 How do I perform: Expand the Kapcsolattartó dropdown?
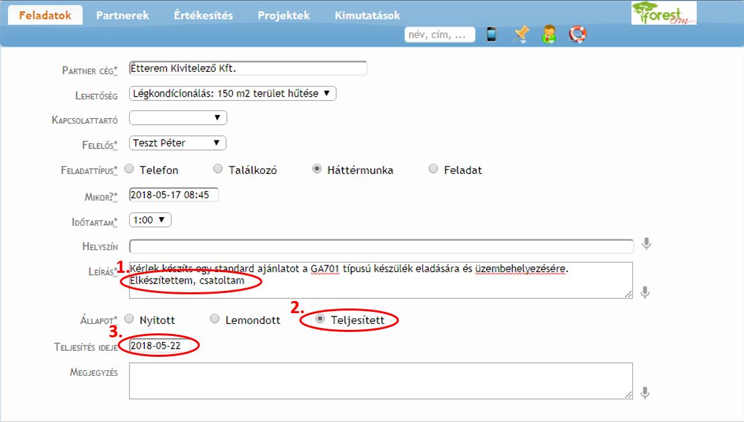click(x=178, y=118)
